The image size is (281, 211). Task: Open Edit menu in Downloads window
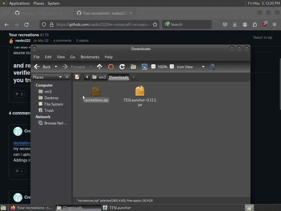(x=48, y=57)
